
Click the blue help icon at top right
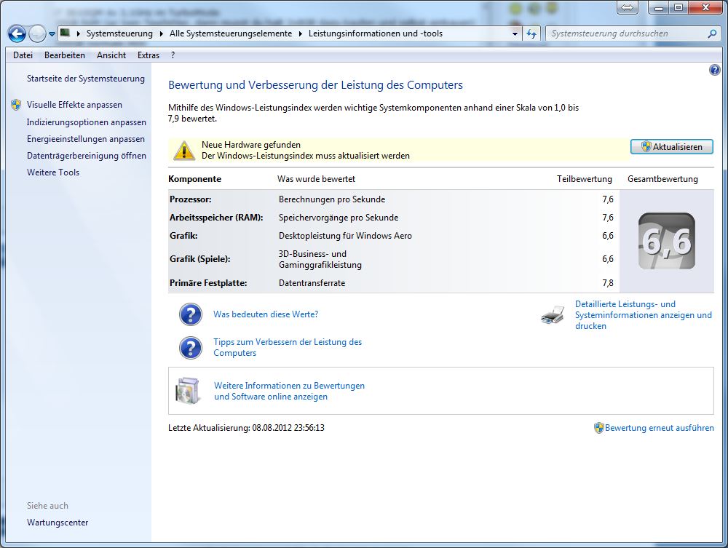pos(715,70)
